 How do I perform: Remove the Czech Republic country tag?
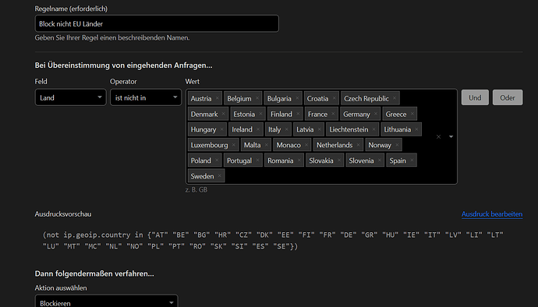pyautogui.click(x=395, y=98)
